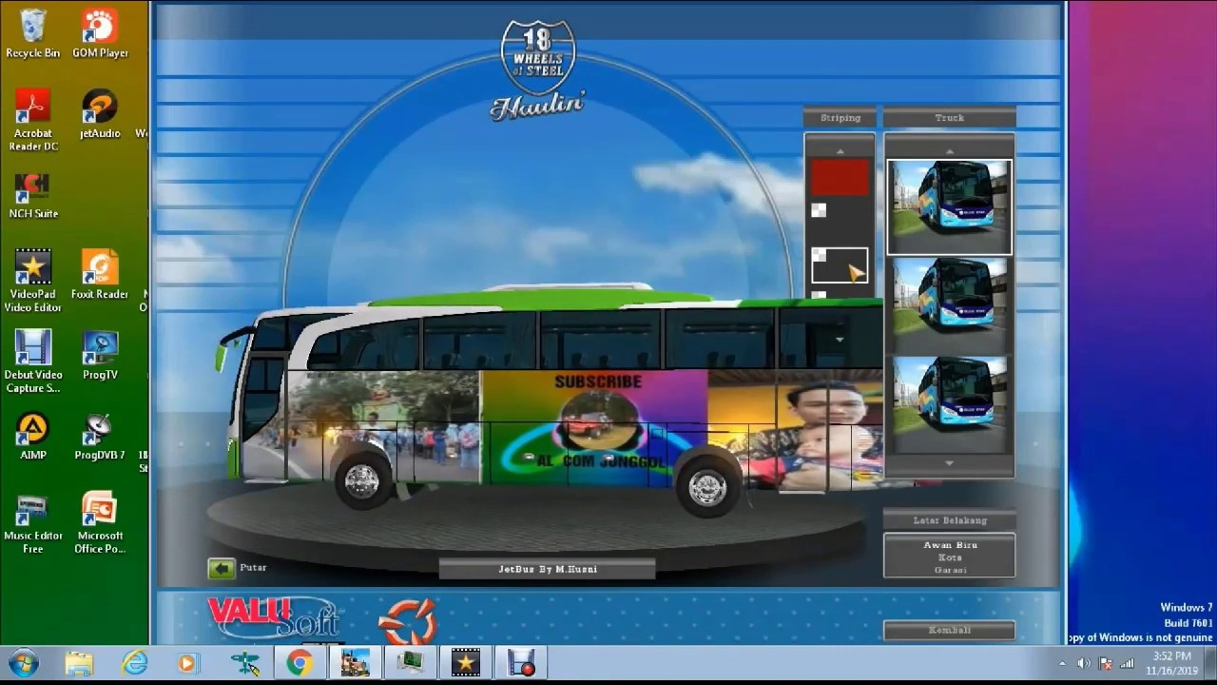This screenshot has height=685, width=1217.
Task: Click the Kembali back button
Action: pos(949,630)
